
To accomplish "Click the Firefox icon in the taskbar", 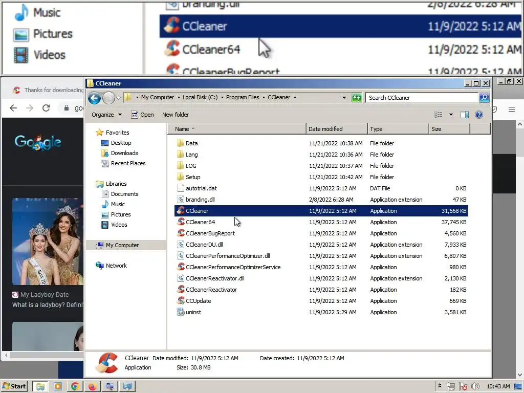I will click(92, 386).
